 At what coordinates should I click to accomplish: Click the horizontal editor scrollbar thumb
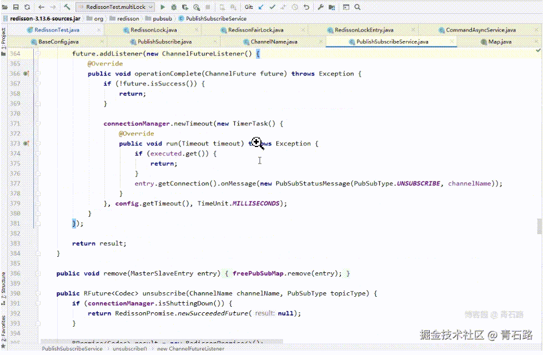(162, 342)
